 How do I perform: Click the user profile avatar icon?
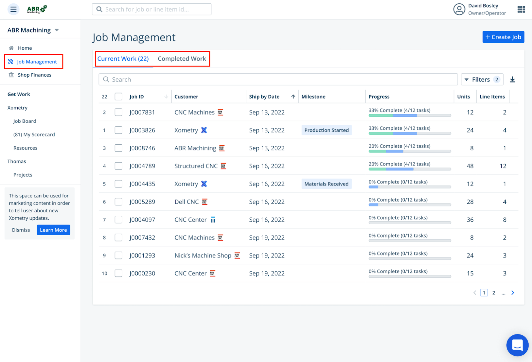pyautogui.click(x=459, y=9)
